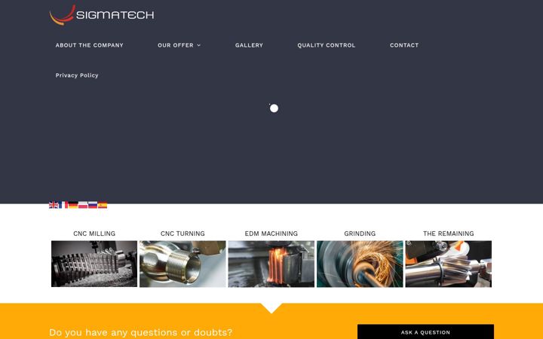Open the Grinding heading link
Viewport: 543px width, 339px height.
pos(360,234)
